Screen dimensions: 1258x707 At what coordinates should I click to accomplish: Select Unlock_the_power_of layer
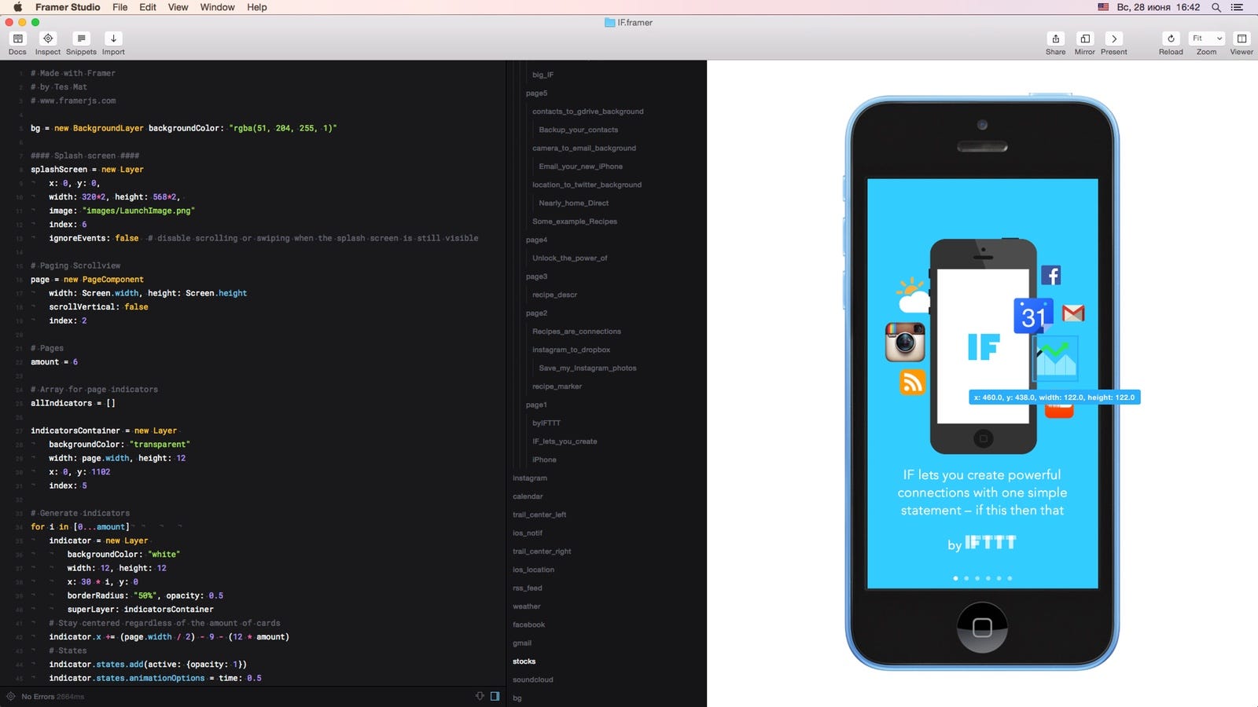point(569,258)
